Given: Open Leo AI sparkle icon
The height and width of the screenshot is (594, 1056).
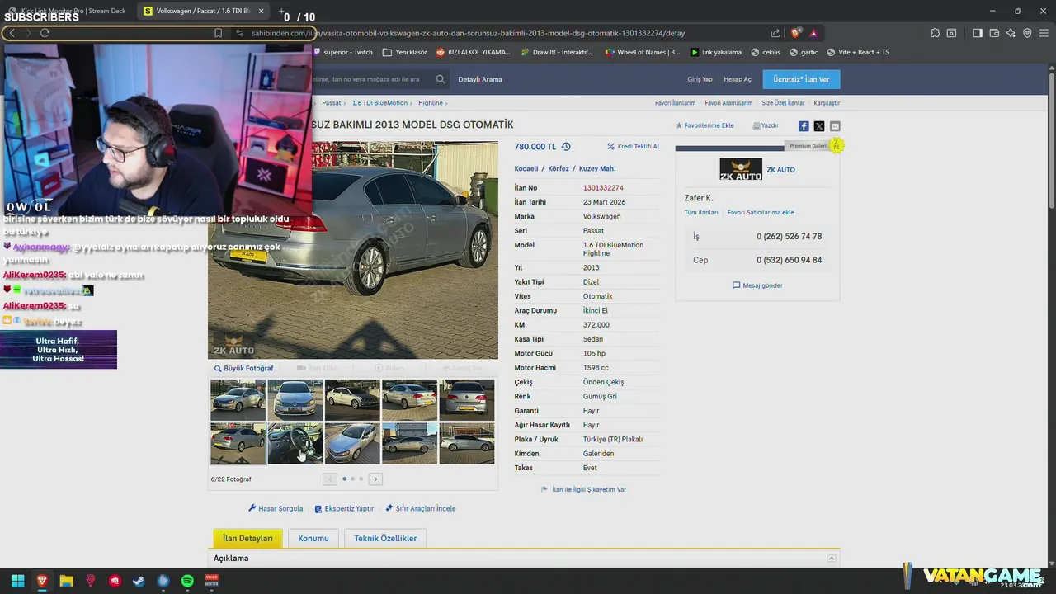Looking at the screenshot, I should [x=1011, y=33].
